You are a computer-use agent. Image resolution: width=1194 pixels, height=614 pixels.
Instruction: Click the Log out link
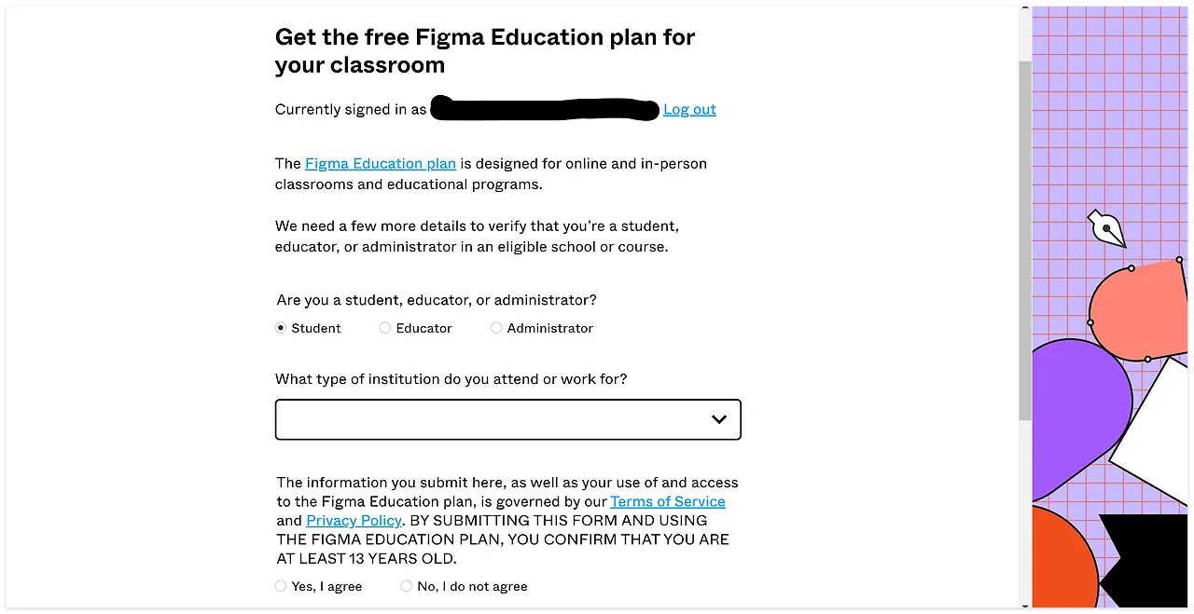(x=689, y=109)
